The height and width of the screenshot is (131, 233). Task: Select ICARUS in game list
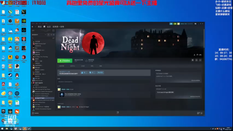pyautogui.click(x=39, y=70)
